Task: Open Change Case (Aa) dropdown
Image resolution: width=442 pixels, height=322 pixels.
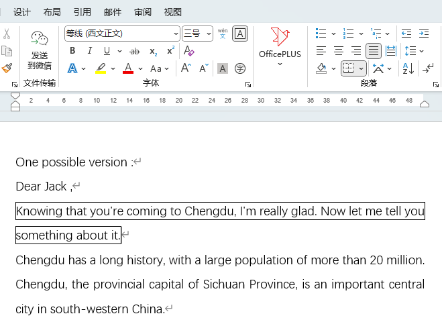Action: [x=159, y=68]
